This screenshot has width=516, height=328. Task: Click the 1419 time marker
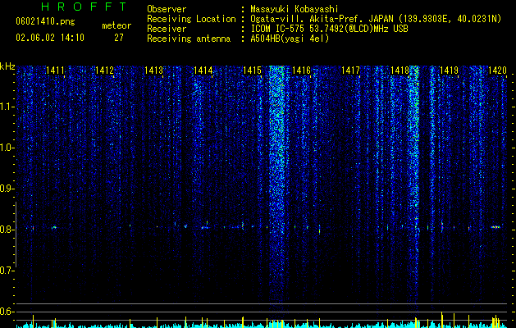(449, 70)
